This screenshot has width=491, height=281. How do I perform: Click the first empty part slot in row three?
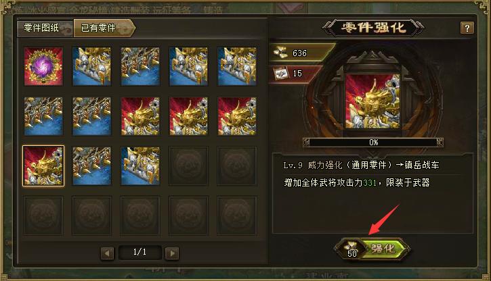click(188, 166)
